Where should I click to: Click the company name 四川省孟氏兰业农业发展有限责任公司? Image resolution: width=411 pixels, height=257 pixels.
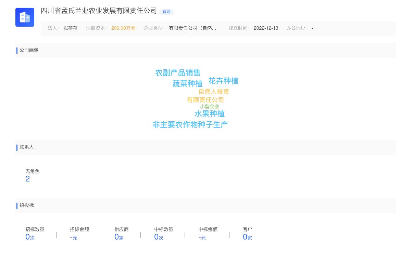pyautogui.click(x=99, y=11)
